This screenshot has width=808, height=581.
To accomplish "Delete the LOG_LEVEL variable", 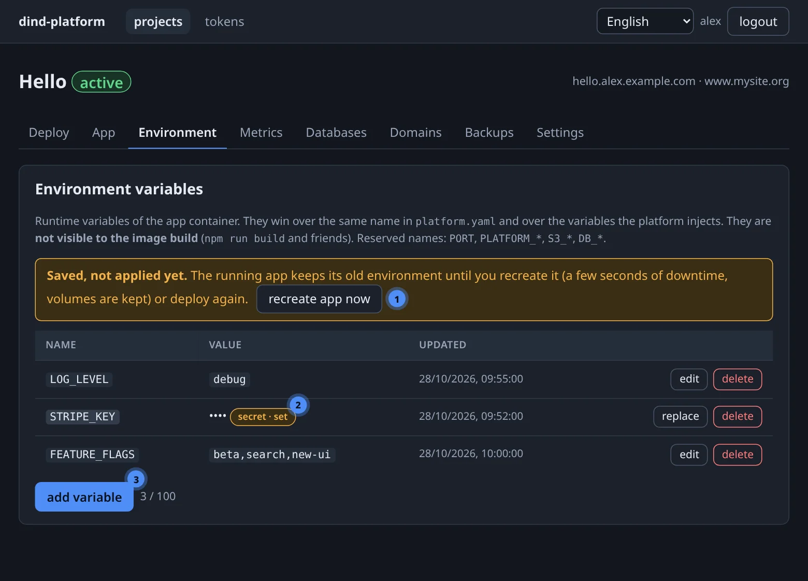I will pyautogui.click(x=738, y=379).
